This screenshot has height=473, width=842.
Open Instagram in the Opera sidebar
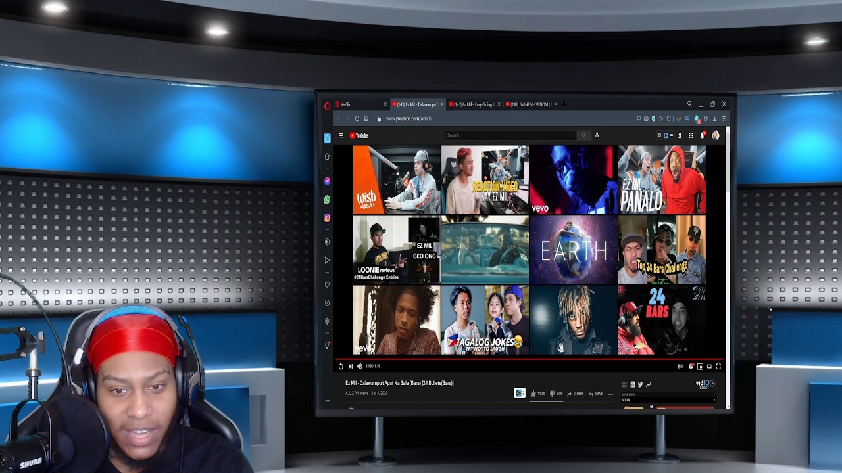[327, 218]
